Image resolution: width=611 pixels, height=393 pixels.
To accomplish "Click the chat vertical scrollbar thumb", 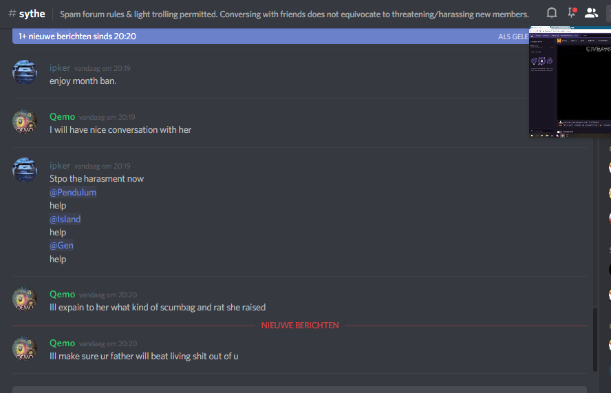I will click(x=594, y=339).
